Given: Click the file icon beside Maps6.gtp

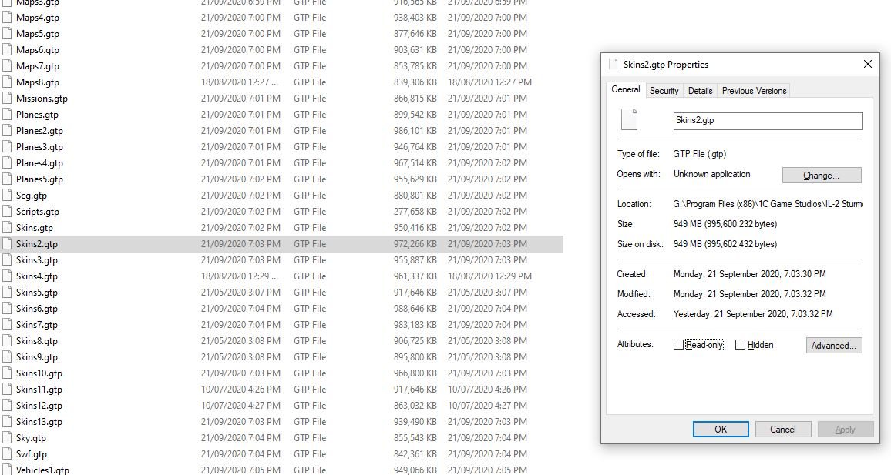Looking at the screenshot, I should click(x=7, y=49).
